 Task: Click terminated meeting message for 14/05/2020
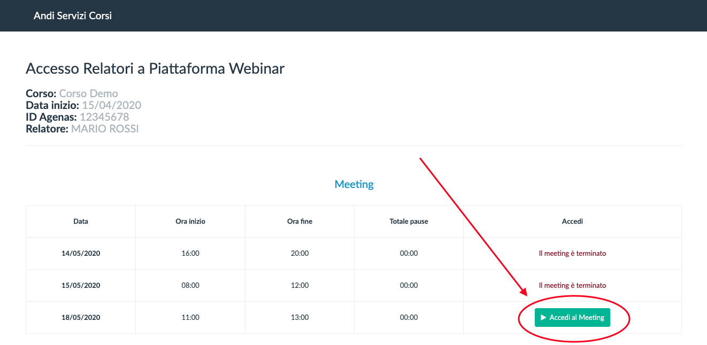(572, 253)
